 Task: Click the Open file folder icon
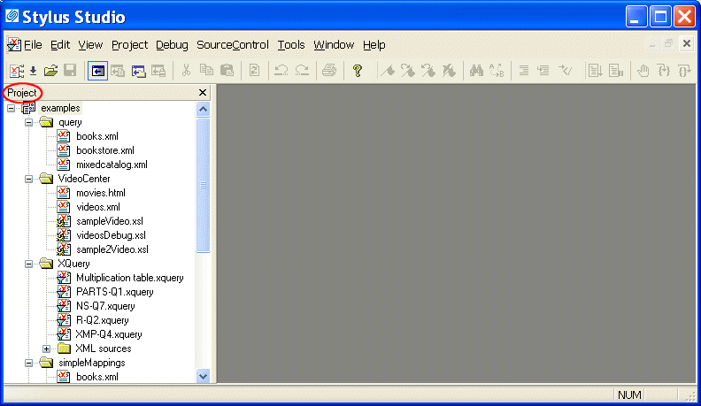pyautogui.click(x=50, y=71)
